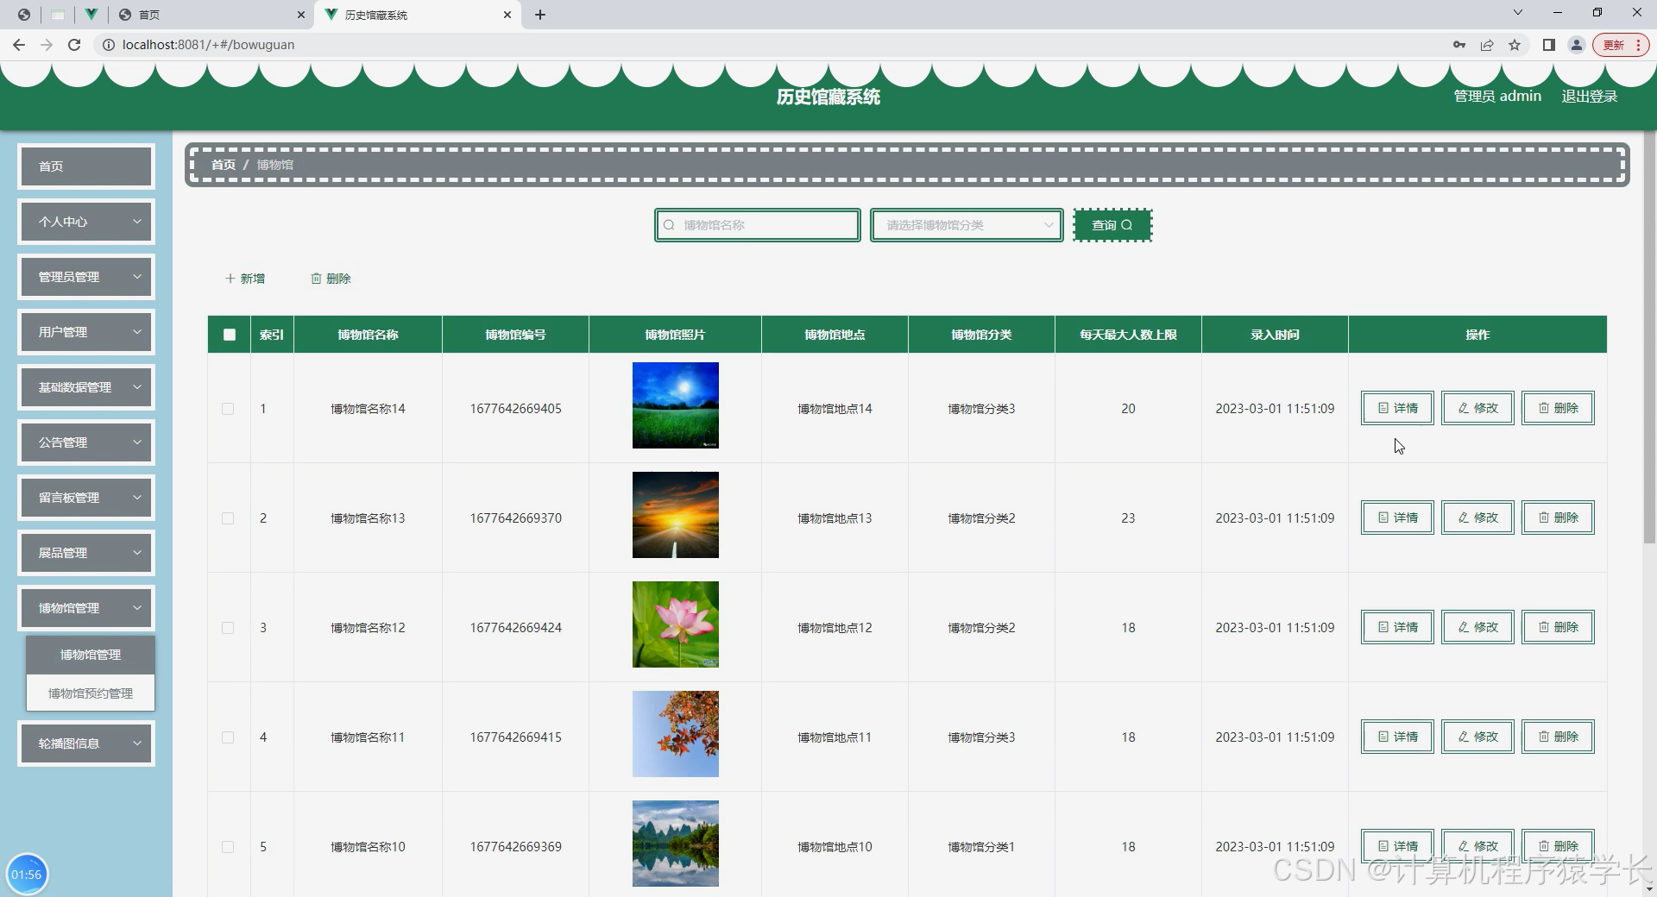Click 退出登录 logout link
The width and height of the screenshot is (1657, 897).
click(1589, 97)
